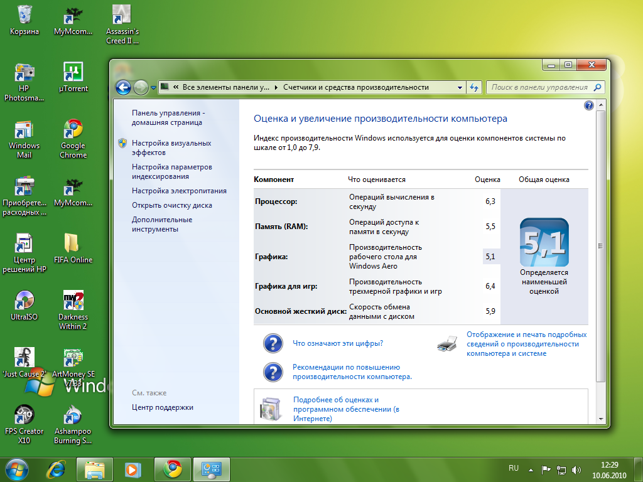Expand the recent pages dropdown arrow
643x482 pixels.
pos(153,88)
